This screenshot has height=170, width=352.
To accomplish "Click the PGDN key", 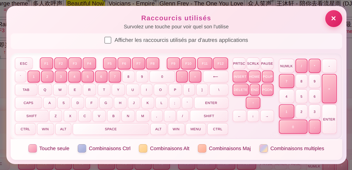I will [x=268, y=90].
